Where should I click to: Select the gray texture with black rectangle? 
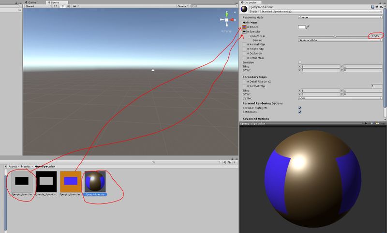click(x=22, y=182)
